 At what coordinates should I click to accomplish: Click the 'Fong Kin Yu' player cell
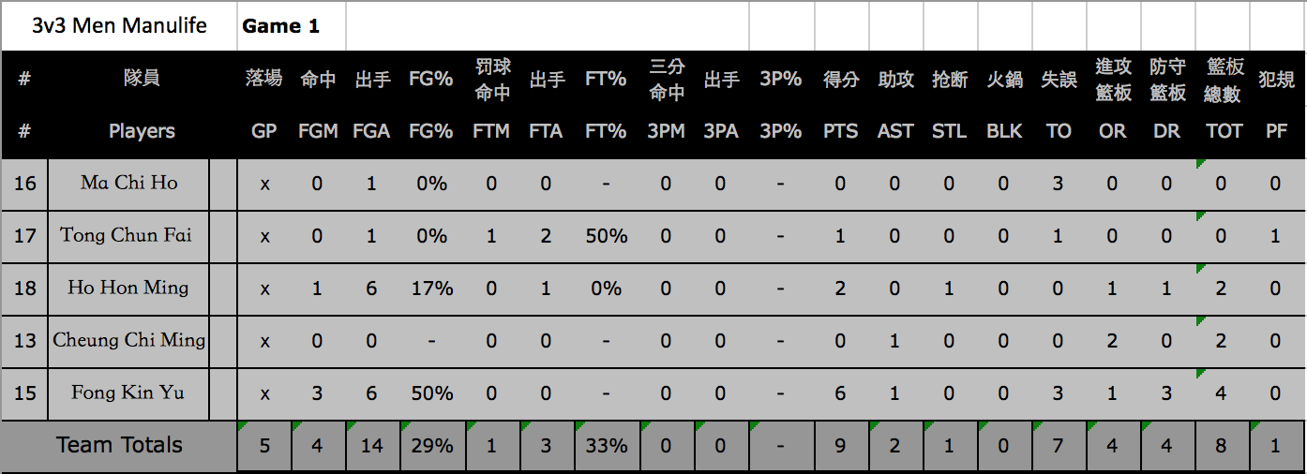tap(129, 393)
